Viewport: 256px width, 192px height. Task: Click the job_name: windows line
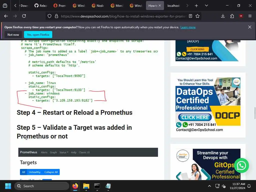[42, 93]
